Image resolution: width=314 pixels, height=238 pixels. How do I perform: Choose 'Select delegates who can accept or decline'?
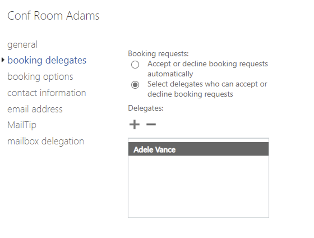135,84
